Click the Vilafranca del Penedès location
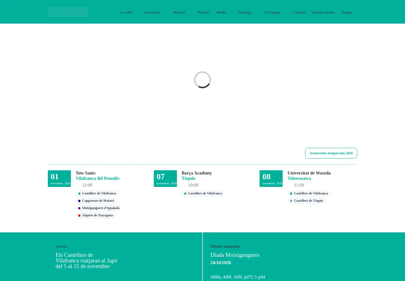405x281 pixels. coord(98,178)
